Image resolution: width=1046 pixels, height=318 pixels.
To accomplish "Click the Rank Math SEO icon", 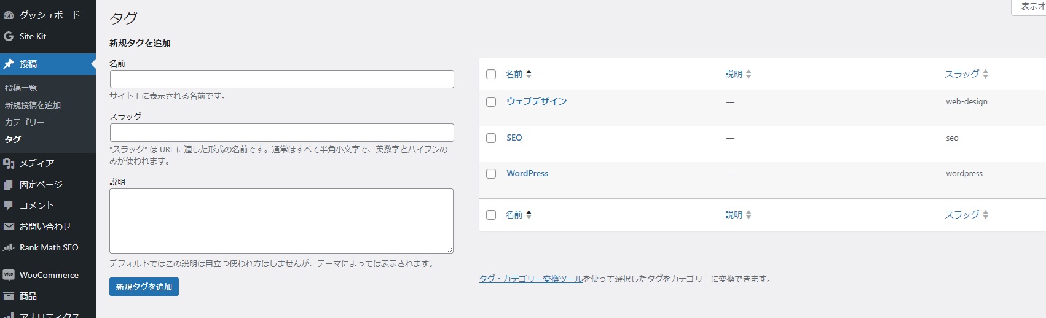I will point(9,248).
